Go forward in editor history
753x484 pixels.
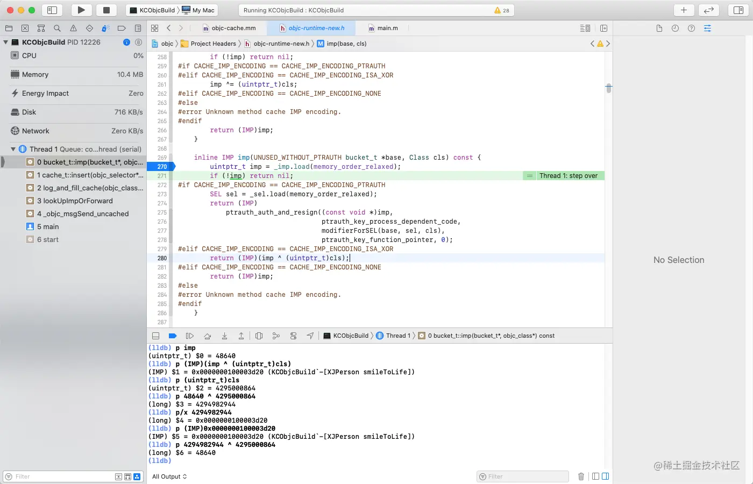[x=181, y=28]
